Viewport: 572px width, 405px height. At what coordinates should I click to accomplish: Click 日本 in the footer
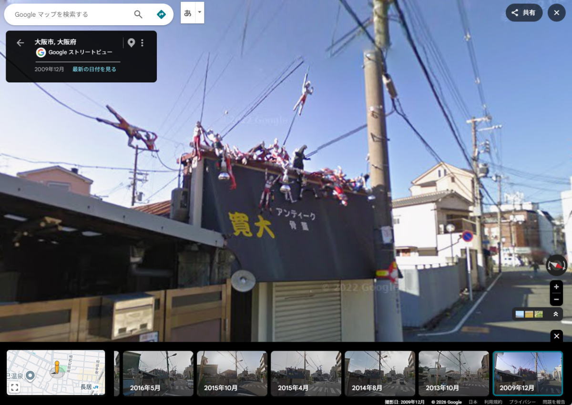coord(473,402)
